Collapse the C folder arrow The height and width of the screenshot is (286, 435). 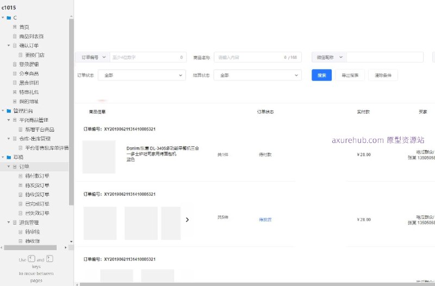click(3, 18)
